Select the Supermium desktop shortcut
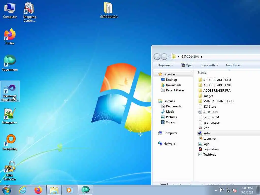The width and height of the screenshot is (260, 195). [x=10, y=63]
